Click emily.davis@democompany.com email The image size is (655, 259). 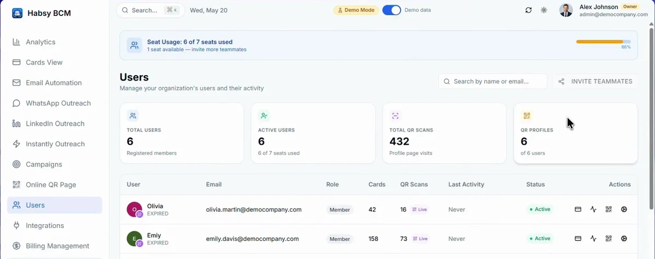pyautogui.click(x=252, y=239)
